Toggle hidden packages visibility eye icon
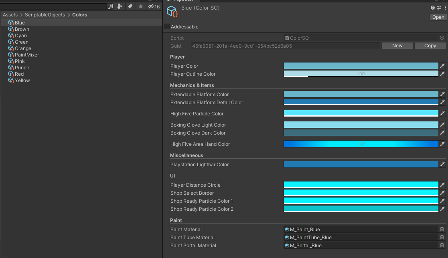 151,6
